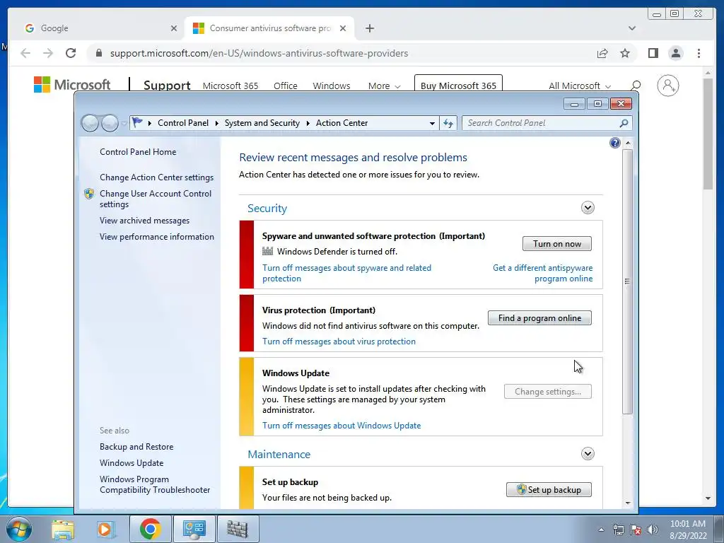Click the Control Panel taskbar icon
Image resolution: width=724 pixels, height=543 pixels.
pyautogui.click(x=194, y=529)
